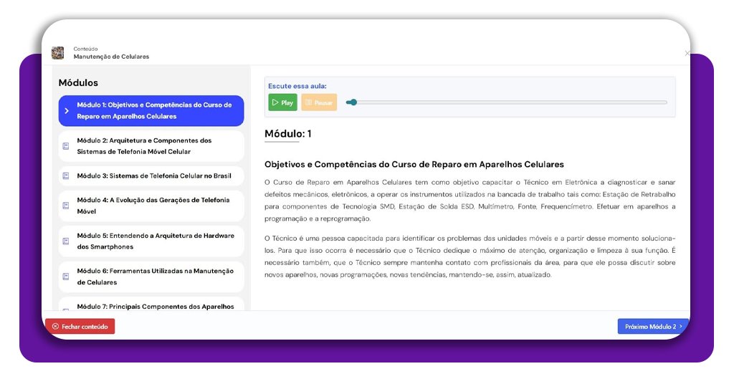This screenshot has height=384, width=734.
Task: Click the chevron arrow on Módulo 1
Action: [67, 111]
